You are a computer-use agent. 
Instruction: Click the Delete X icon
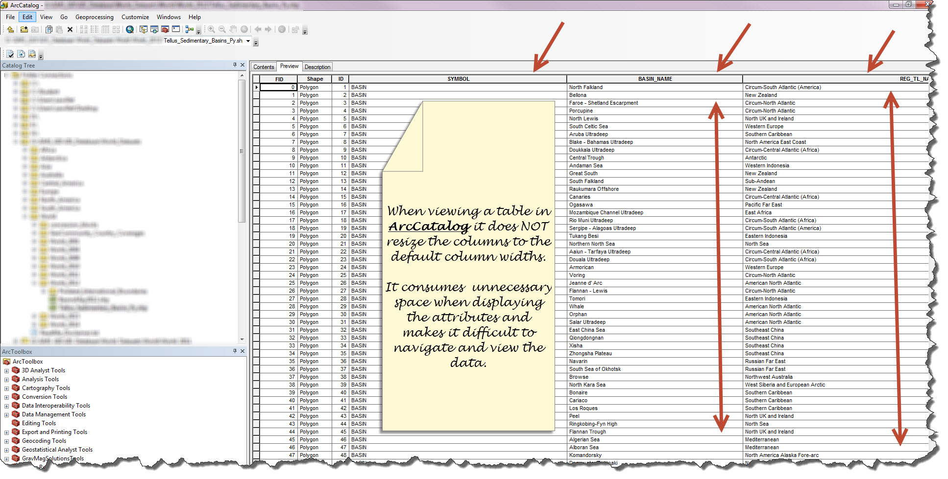70,29
